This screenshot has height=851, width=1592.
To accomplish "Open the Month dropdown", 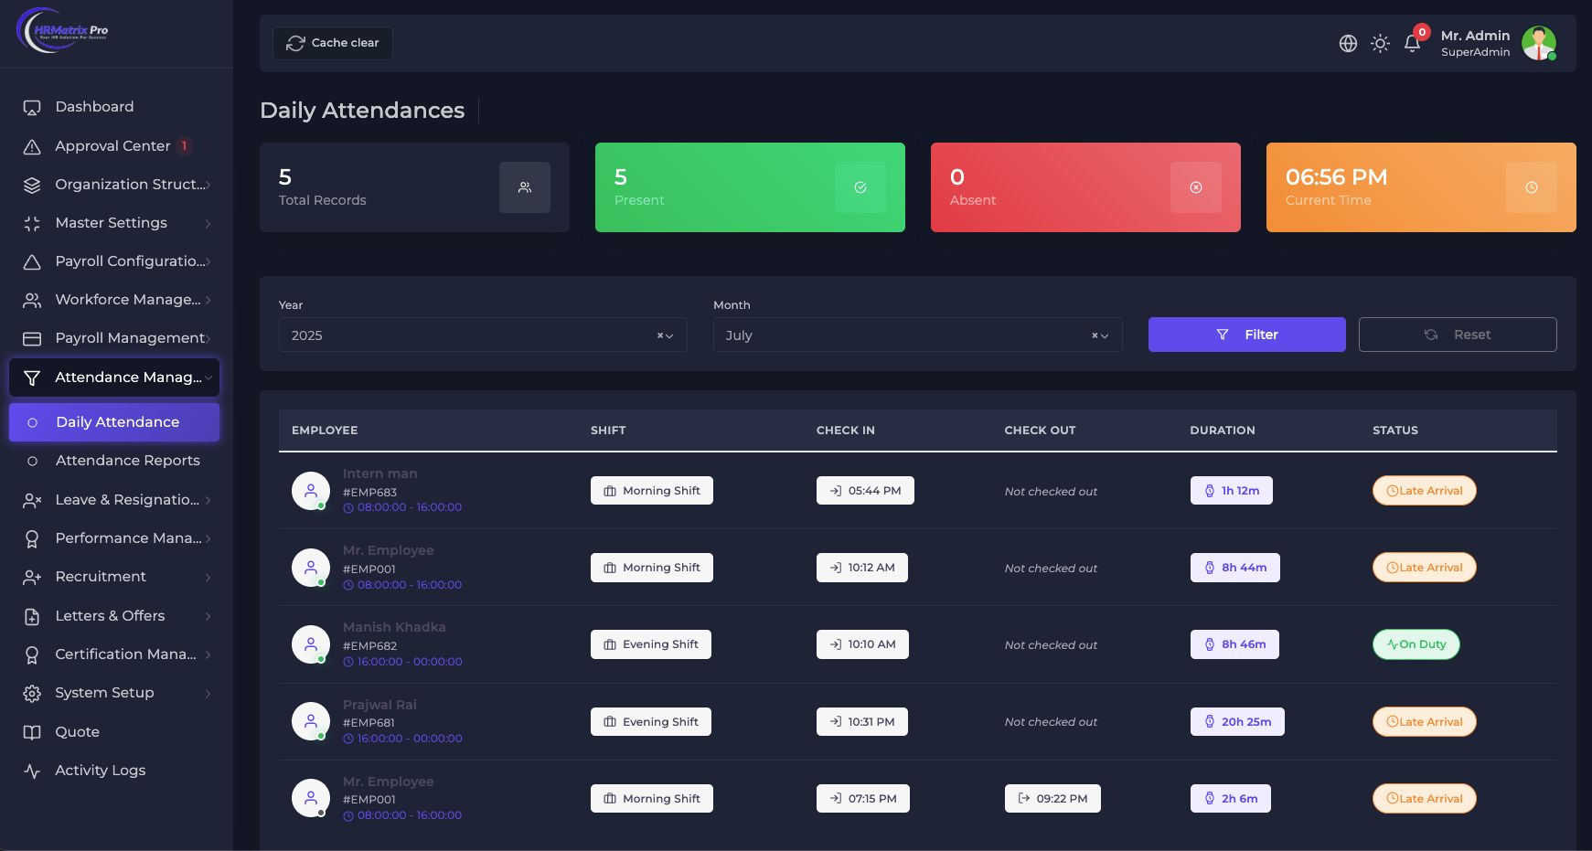I will point(917,335).
